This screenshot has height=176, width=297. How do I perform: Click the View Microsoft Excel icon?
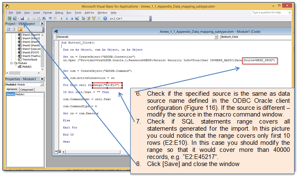click(9, 18)
